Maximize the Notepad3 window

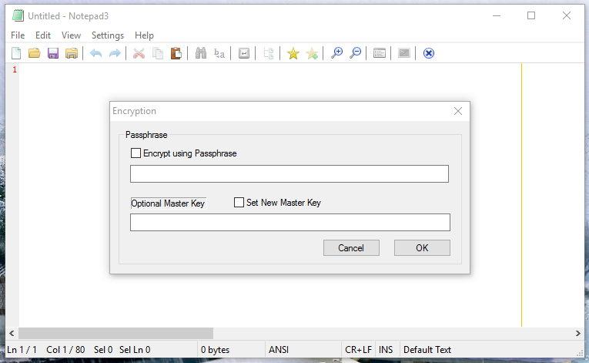(x=531, y=15)
